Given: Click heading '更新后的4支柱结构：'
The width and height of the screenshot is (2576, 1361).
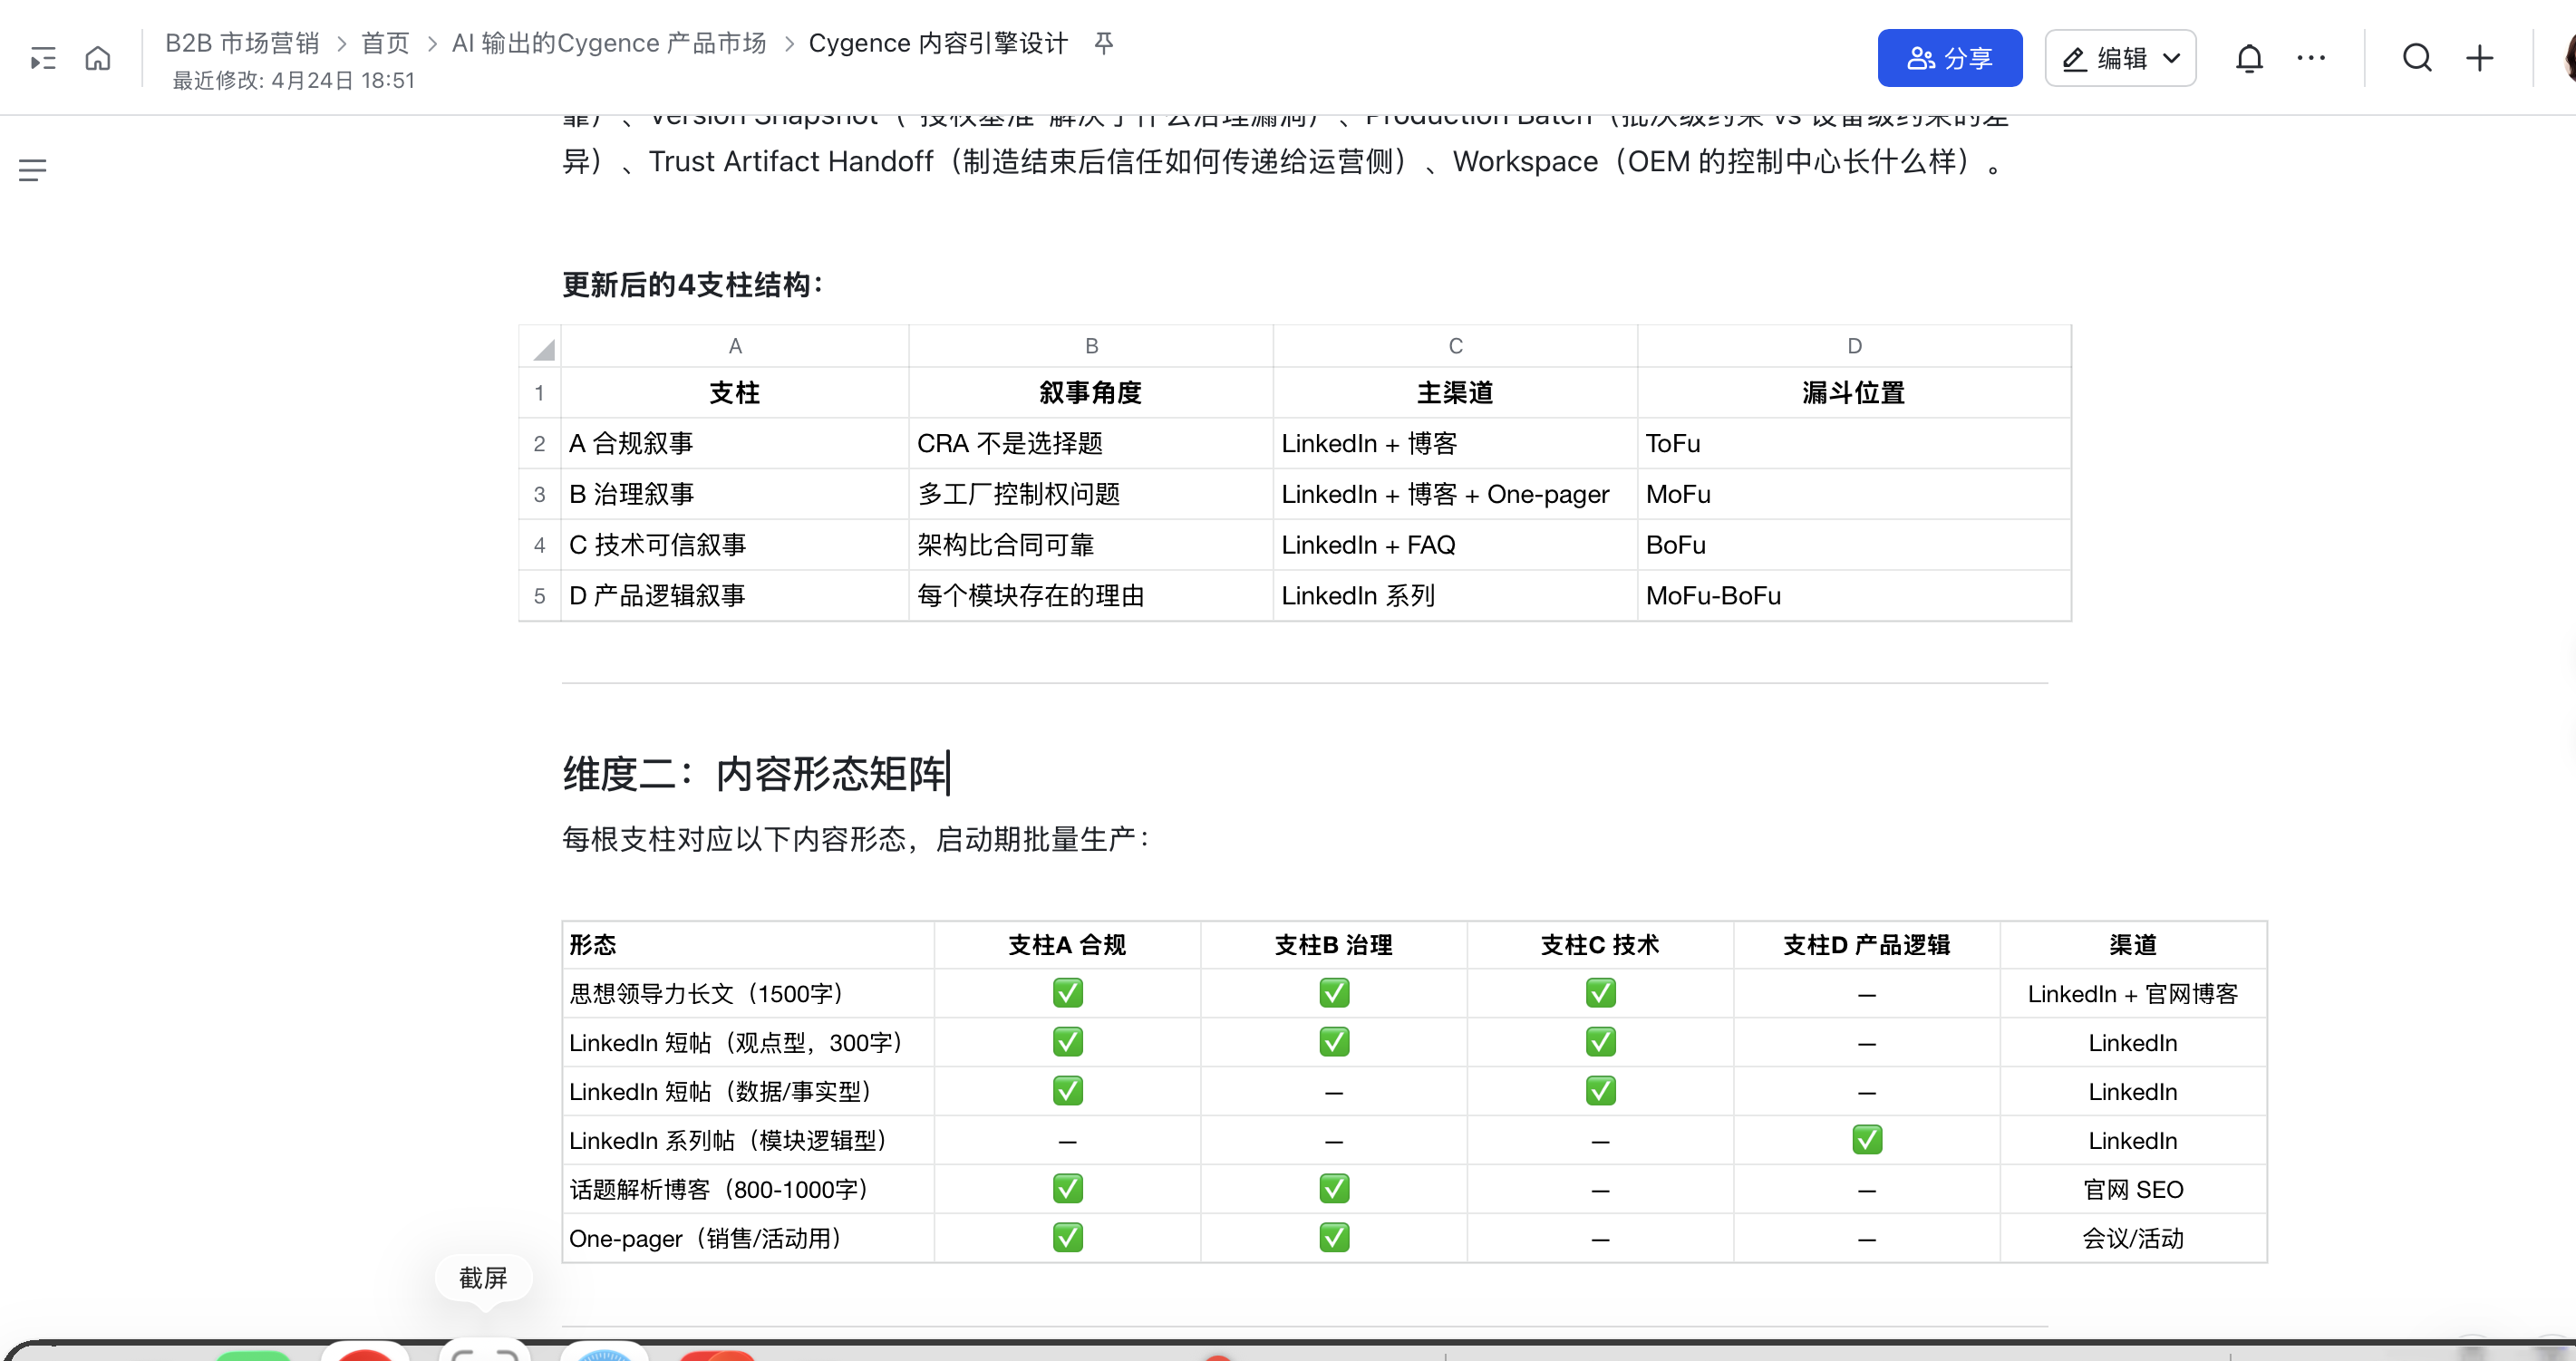Looking at the screenshot, I should coord(693,285).
